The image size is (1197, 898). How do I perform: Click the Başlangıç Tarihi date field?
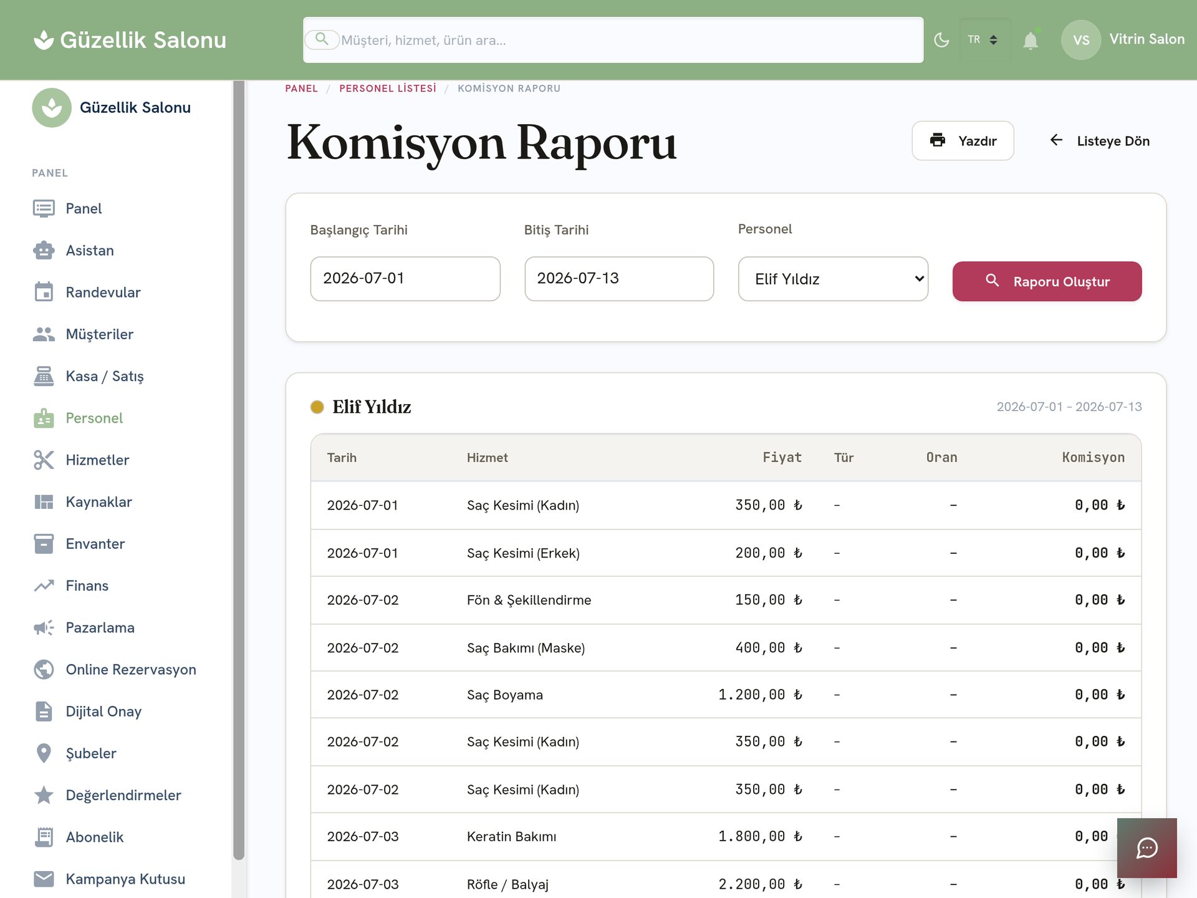[x=405, y=279]
